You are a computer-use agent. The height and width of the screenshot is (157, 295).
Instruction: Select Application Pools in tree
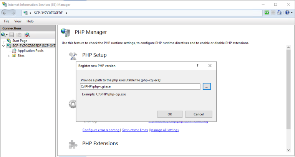coord(30,51)
